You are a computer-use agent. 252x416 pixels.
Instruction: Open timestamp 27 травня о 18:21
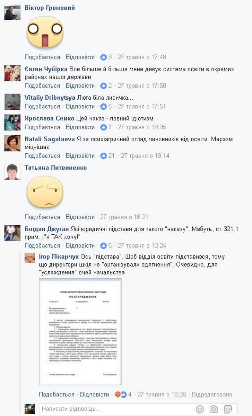[124, 217]
